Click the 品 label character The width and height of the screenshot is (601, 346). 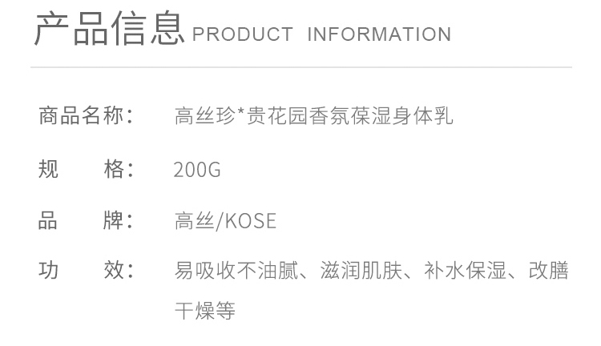48,221
